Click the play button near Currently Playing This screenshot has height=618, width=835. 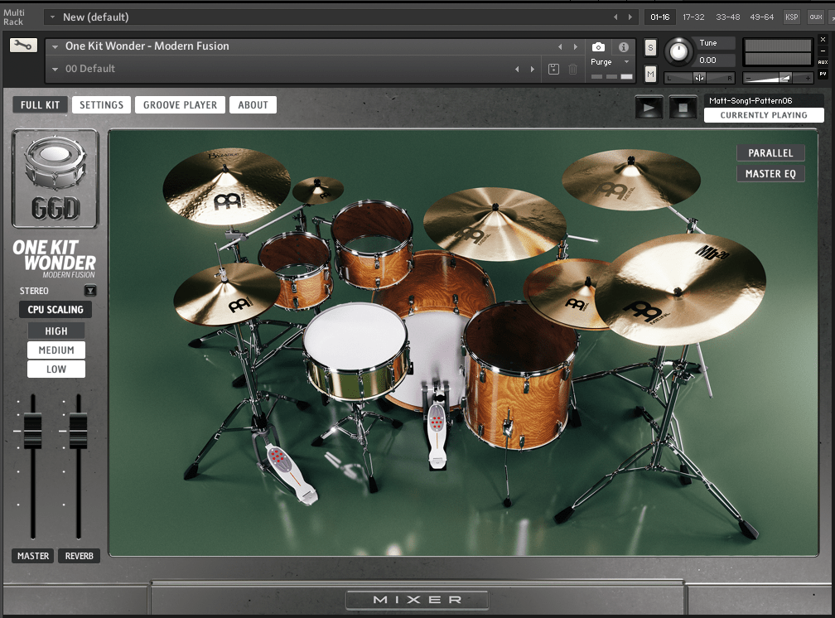point(649,106)
